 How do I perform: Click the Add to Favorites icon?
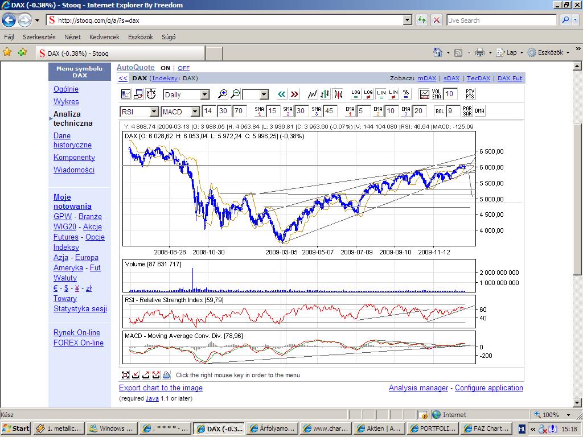tap(23, 52)
